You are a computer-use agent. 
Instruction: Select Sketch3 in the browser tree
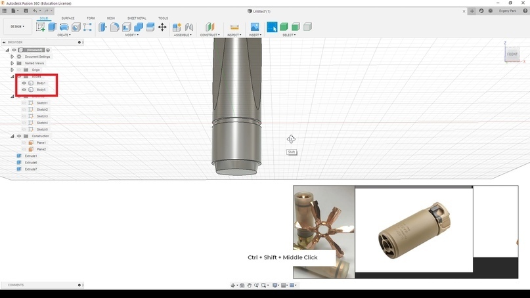[42, 116]
